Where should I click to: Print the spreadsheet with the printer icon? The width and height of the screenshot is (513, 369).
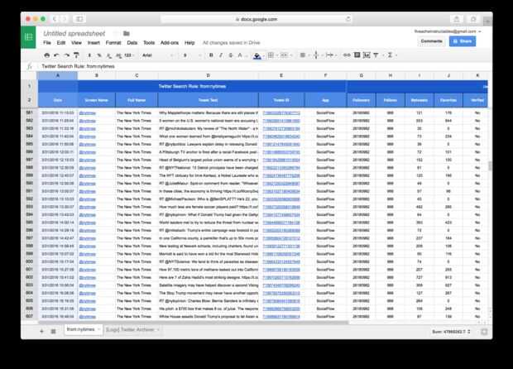47,55
